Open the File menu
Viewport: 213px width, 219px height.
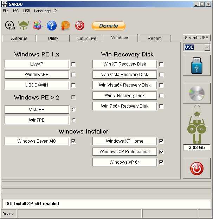tap(6, 11)
